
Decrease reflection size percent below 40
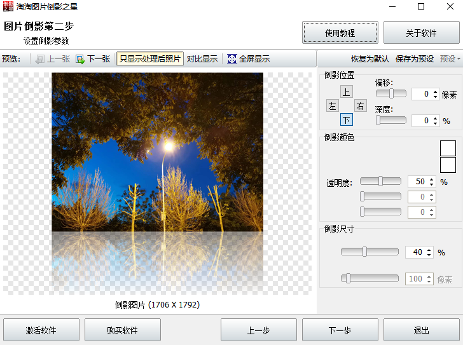pos(429,255)
